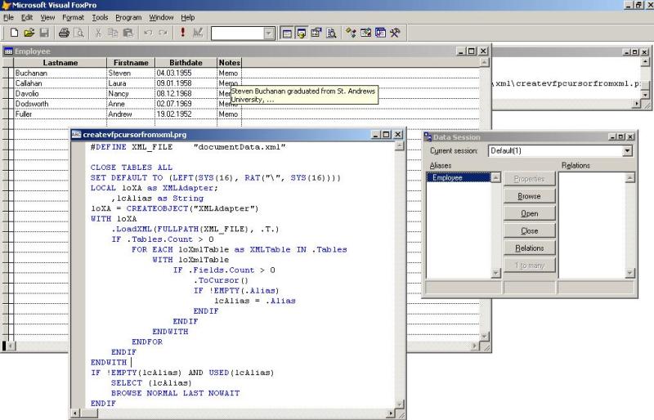Click the Properties button in Data Session

(529, 178)
